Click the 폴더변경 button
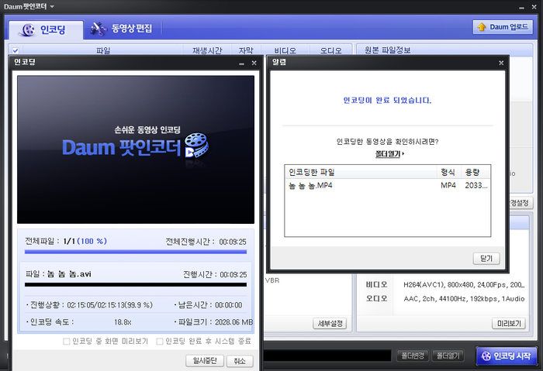The image size is (543, 371). [412, 356]
